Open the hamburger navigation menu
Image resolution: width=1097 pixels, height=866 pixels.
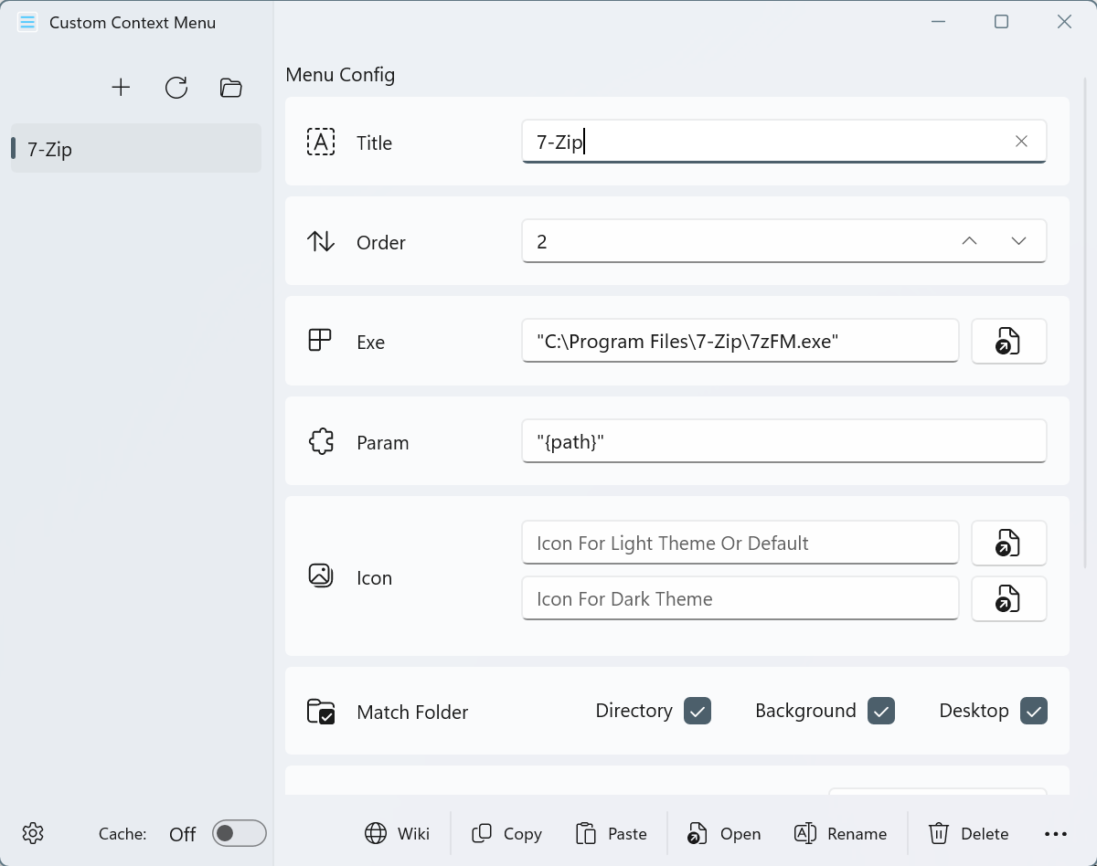(x=27, y=21)
